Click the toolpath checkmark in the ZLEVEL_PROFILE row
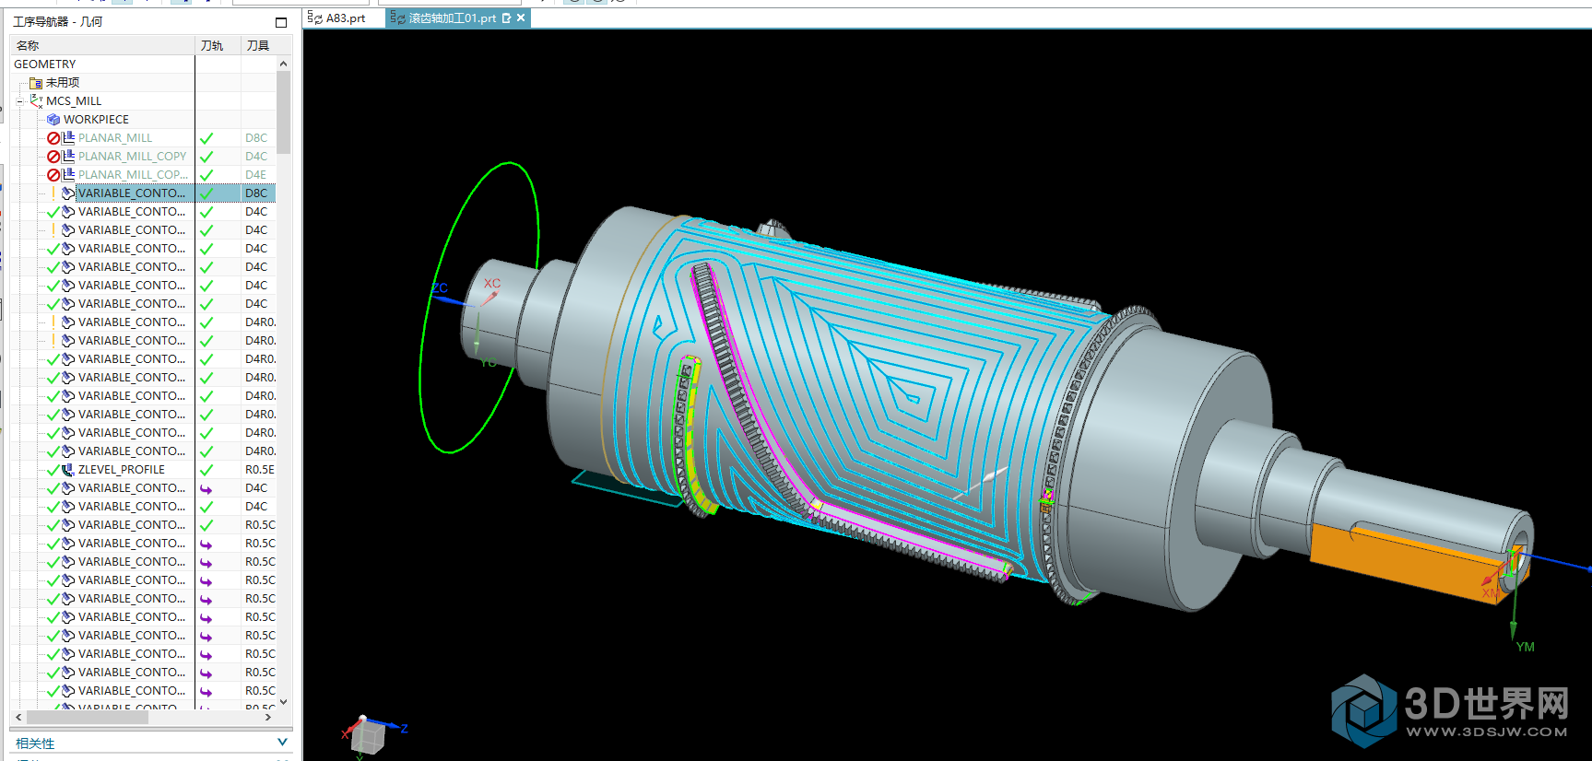 [206, 470]
